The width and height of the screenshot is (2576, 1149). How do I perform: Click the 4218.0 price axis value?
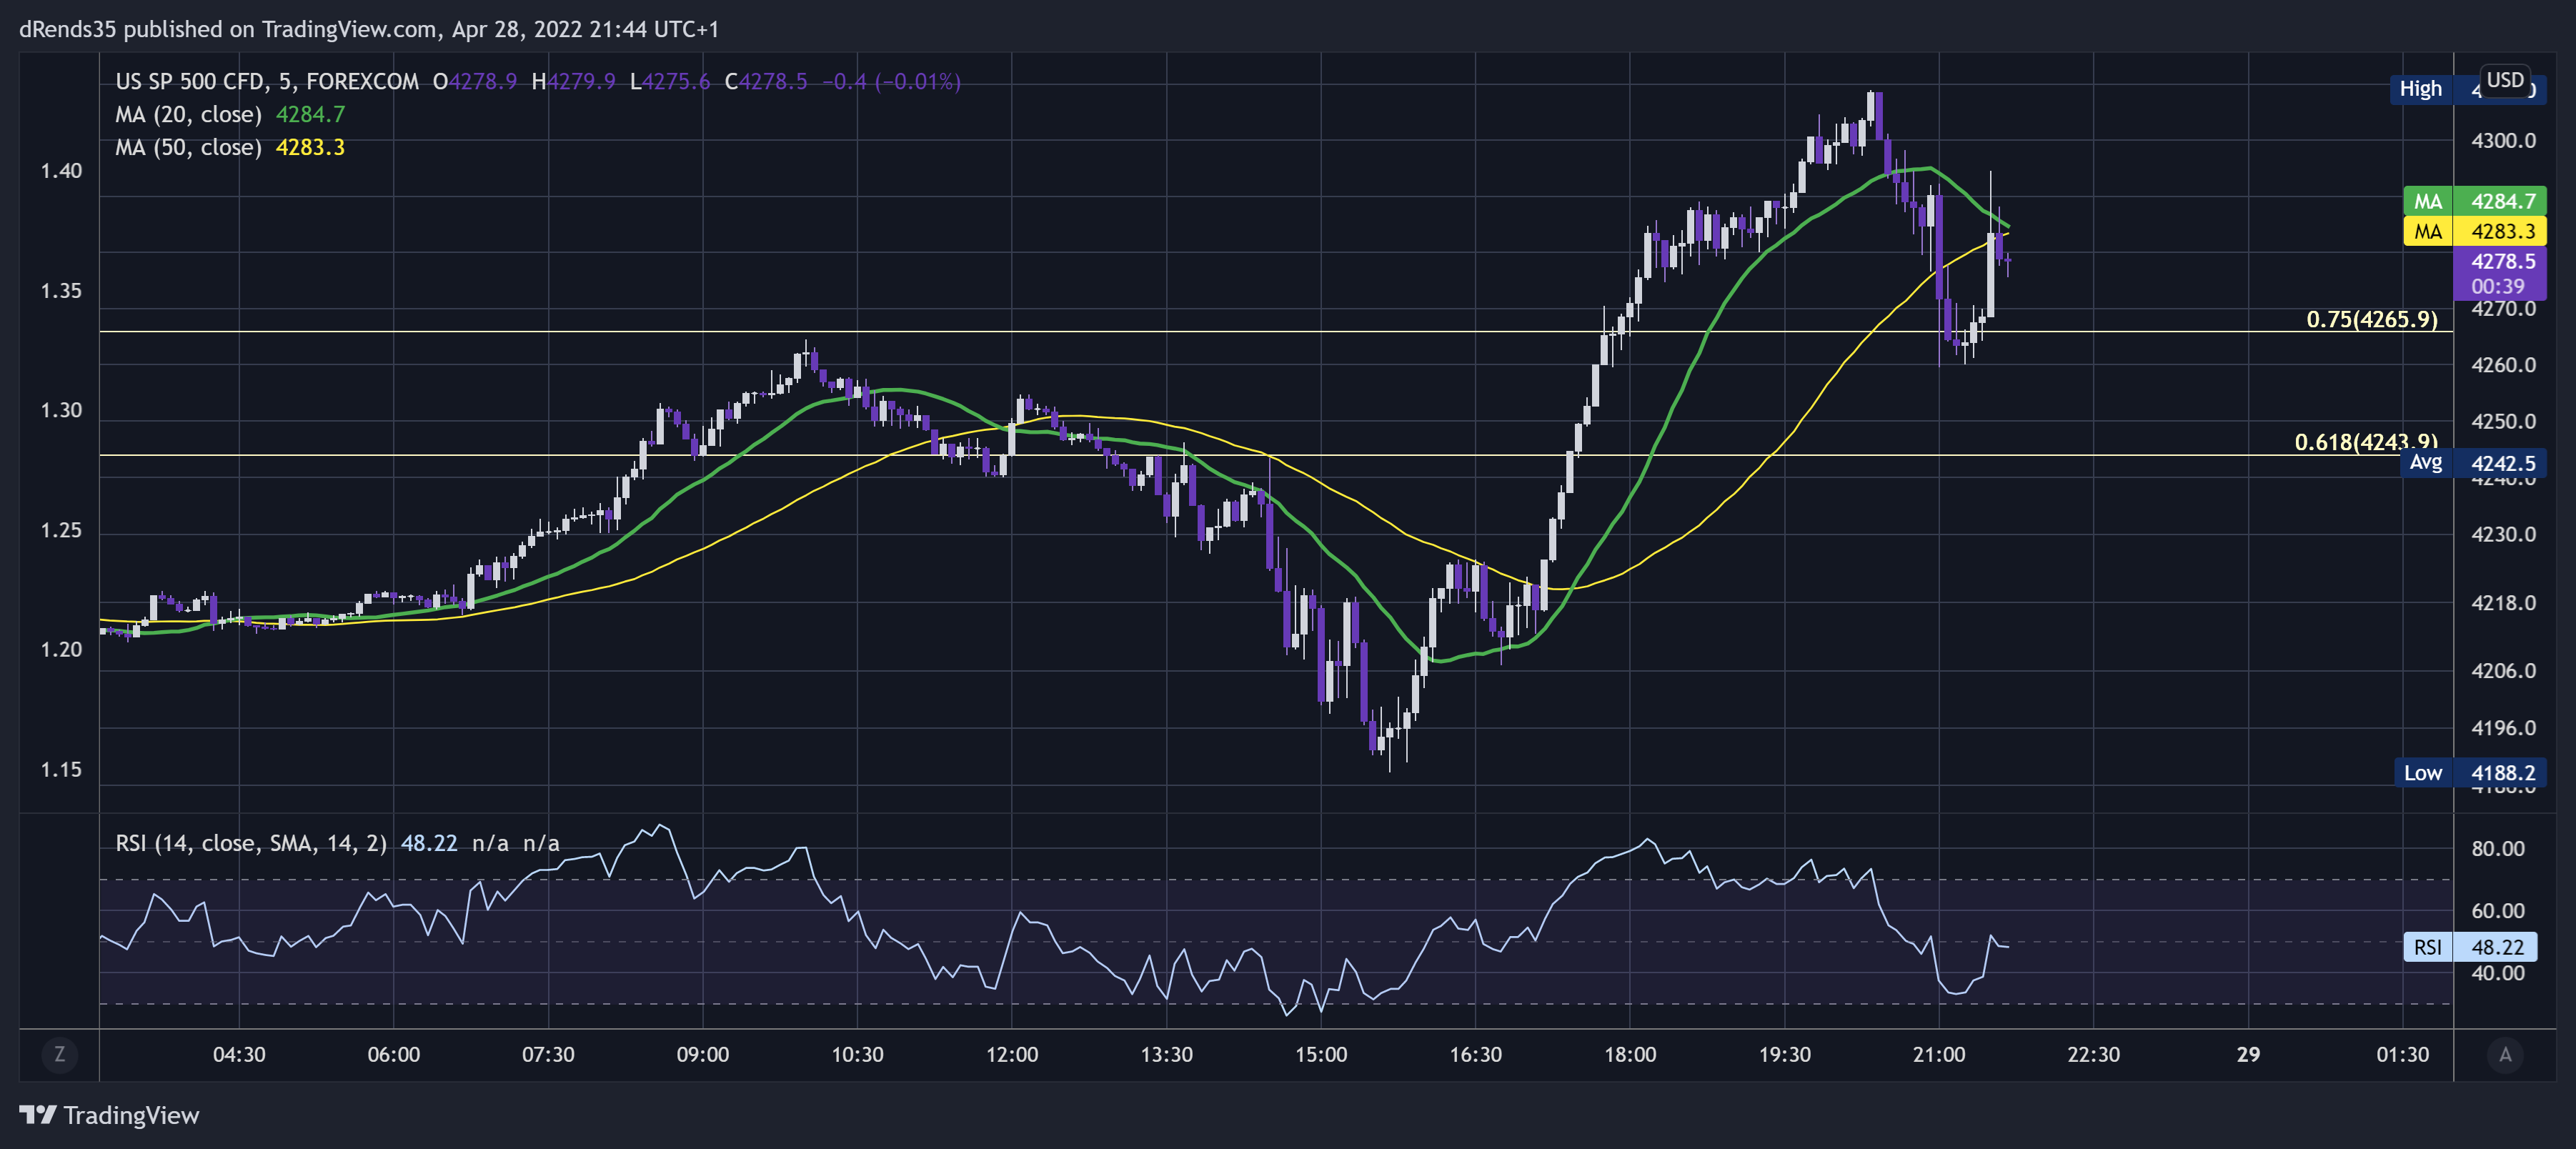(x=2503, y=603)
